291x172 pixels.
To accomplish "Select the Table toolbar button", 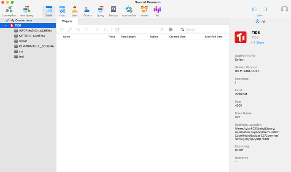I will point(49,11).
